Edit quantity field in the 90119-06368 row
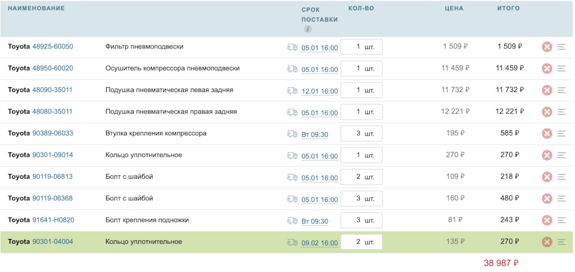 [362, 198]
